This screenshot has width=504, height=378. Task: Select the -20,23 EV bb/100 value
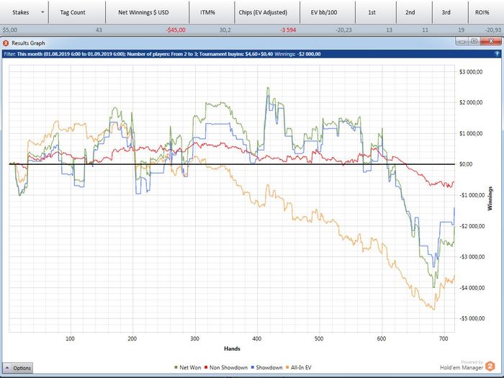click(343, 30)
